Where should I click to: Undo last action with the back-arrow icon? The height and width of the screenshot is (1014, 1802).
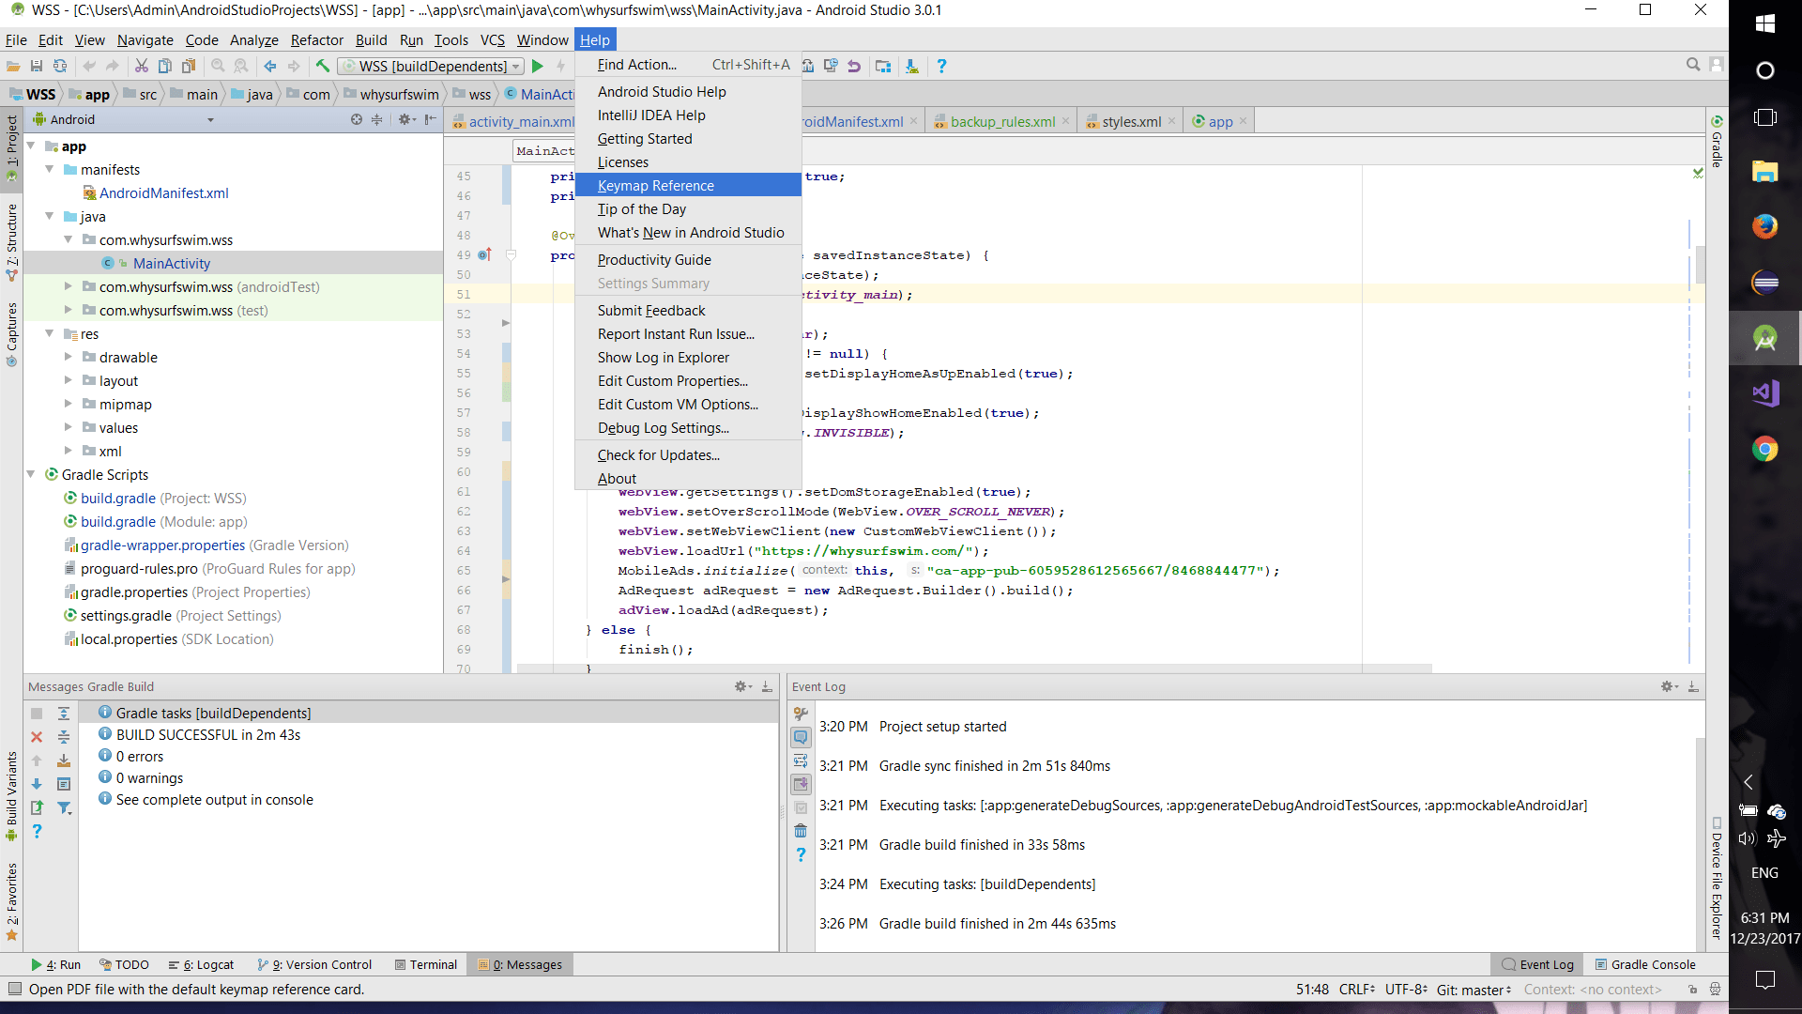88,66
